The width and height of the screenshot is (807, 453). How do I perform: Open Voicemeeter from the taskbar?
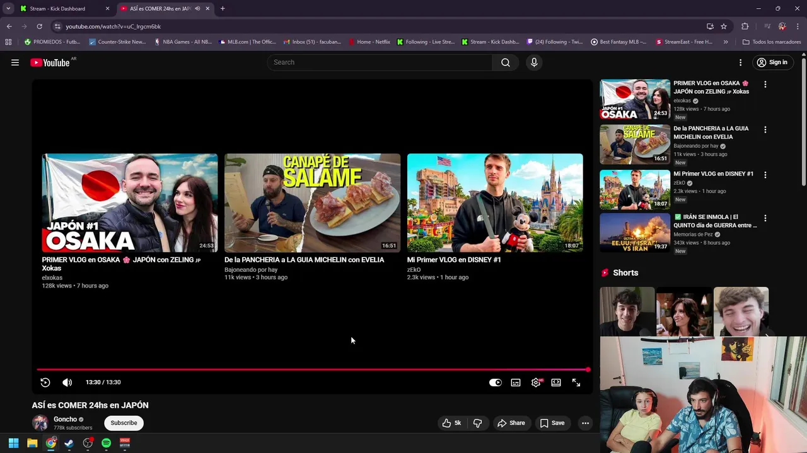[x=125, y=443]
